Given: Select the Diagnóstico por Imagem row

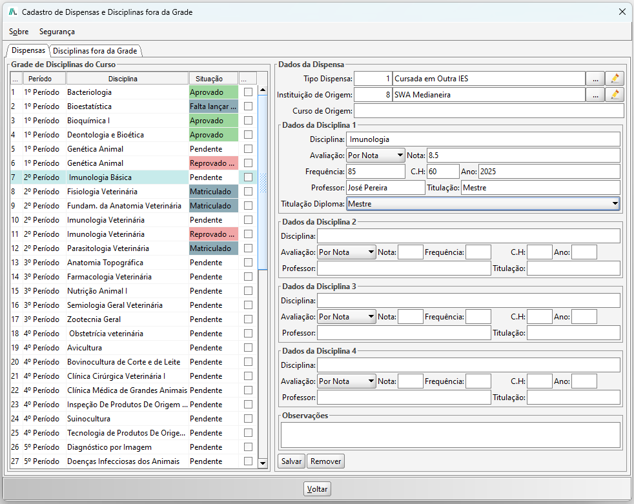Looking at the screenshot, I should 134,447.
